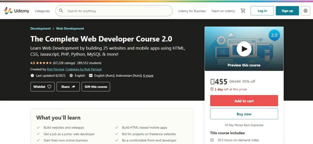Open the language globe selector
The height and width of the screenshot is (144, 313).
[305, 11]
